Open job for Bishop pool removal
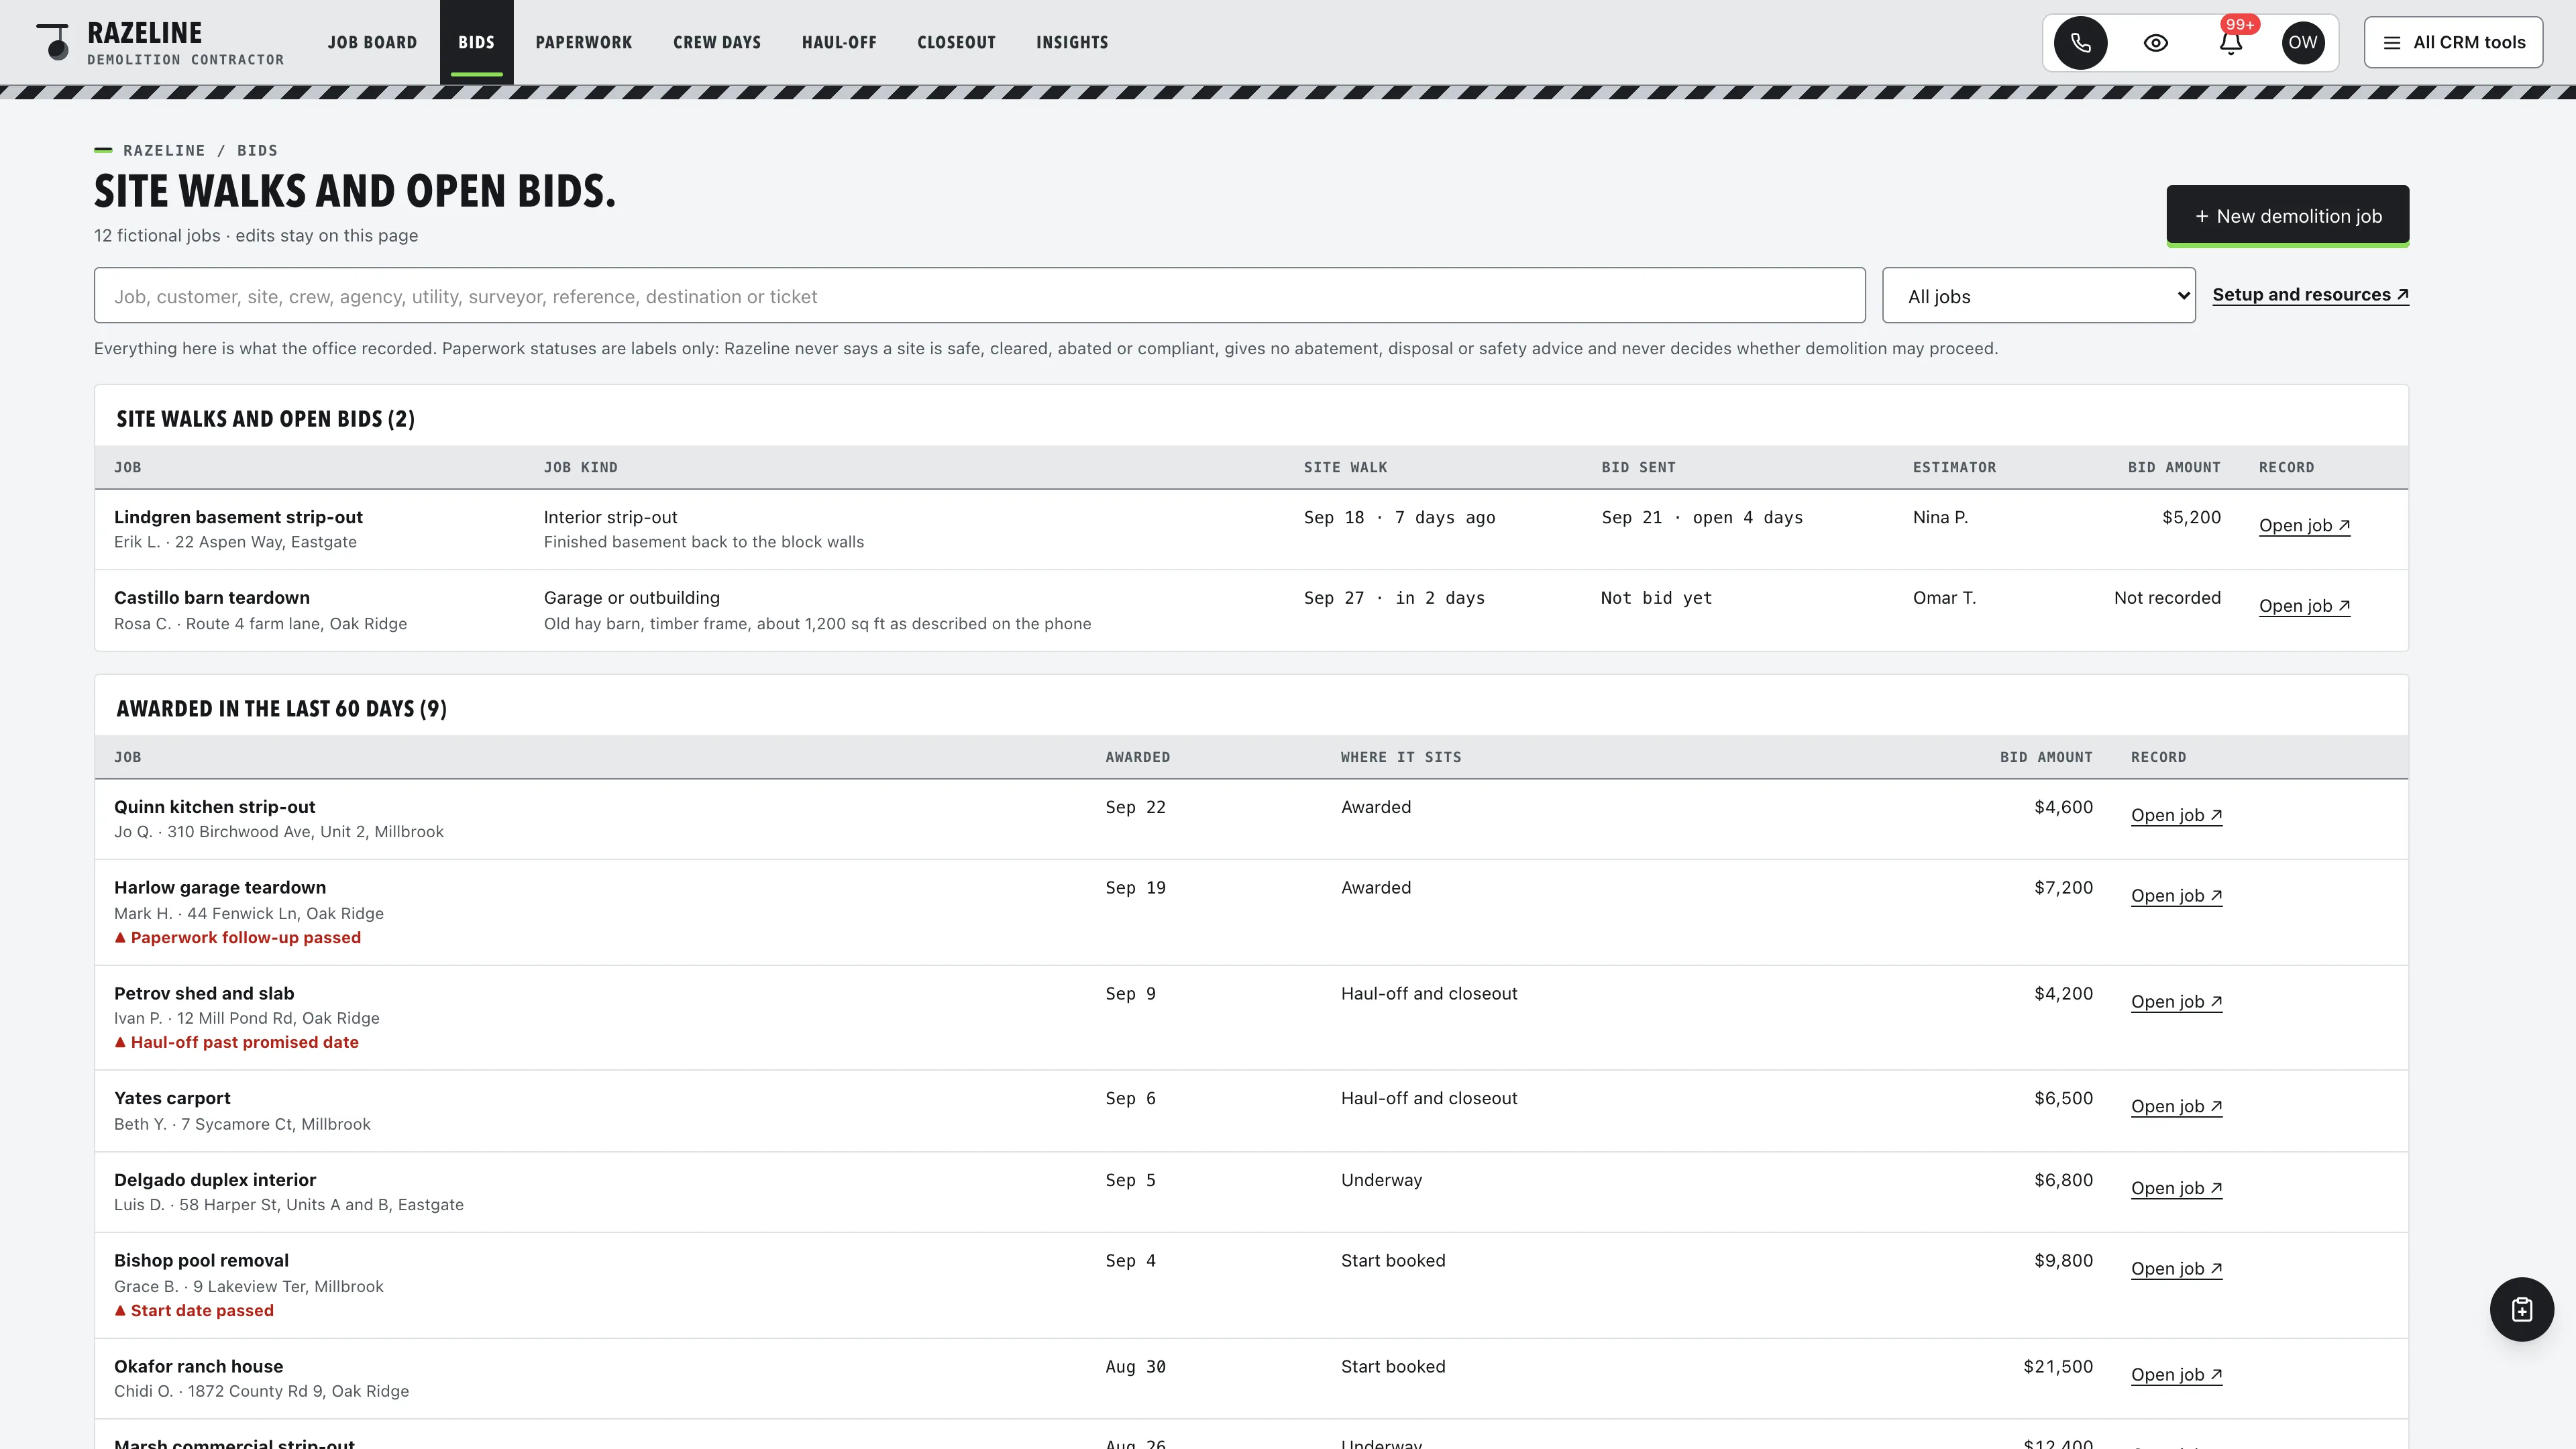Viewport: 2576px width, 1449px height. [2176, 1268]
